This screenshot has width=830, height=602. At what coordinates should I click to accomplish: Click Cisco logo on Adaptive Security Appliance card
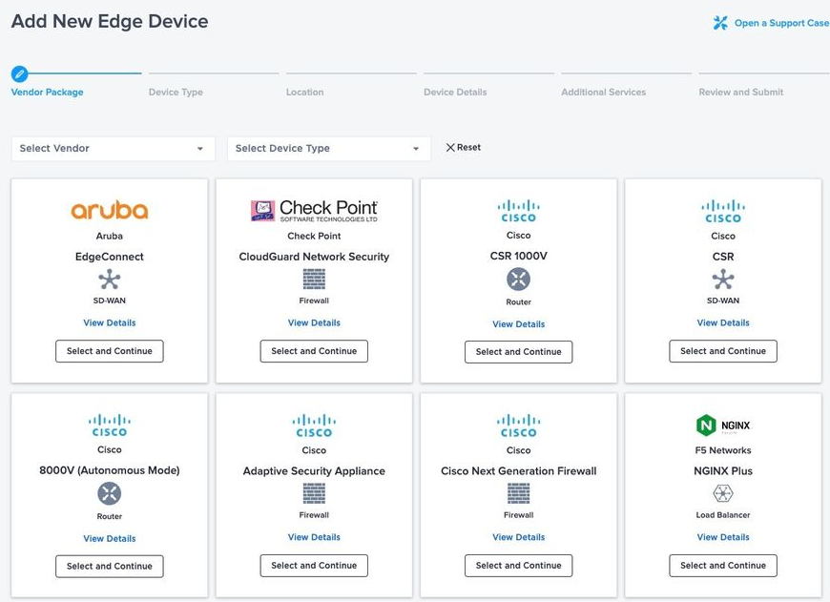coord(314,426)
